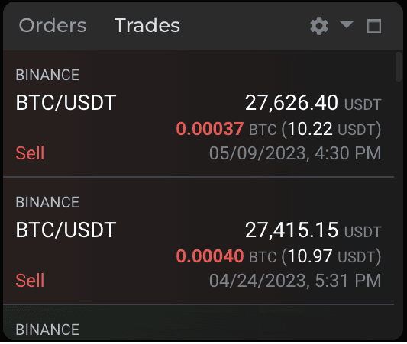Expand the dropdown arrow beside the gear
Viewport: 407px width, 344px height.
(x=347, y=24)
